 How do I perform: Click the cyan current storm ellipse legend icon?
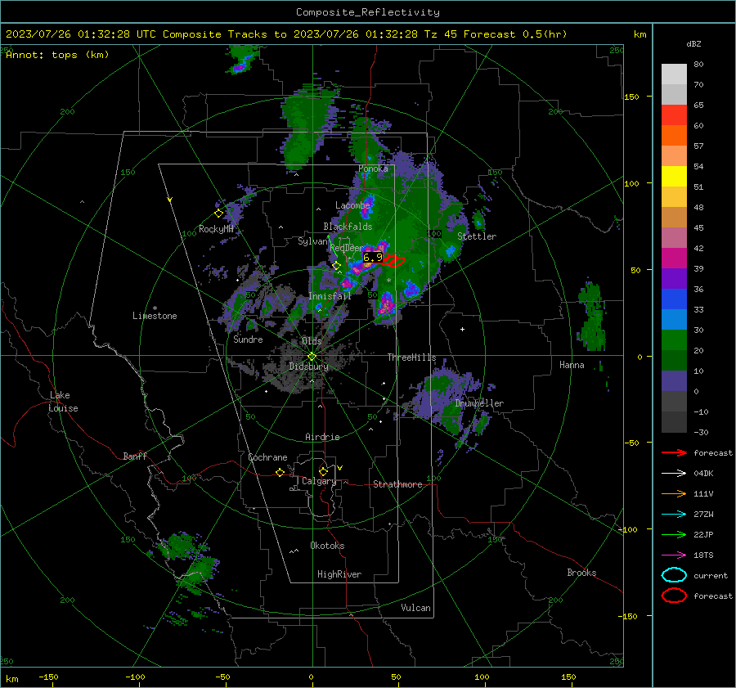[674, 575]
